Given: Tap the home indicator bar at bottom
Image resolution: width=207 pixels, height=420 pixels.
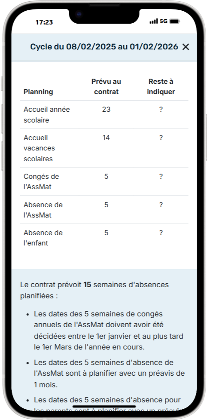Looking at the screenshot, I should pyautogui.click(x=104, y=406).
